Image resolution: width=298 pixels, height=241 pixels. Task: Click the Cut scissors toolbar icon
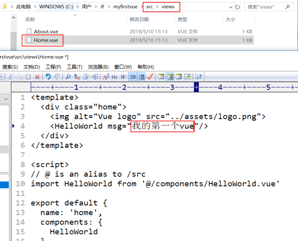click(11, 77)
